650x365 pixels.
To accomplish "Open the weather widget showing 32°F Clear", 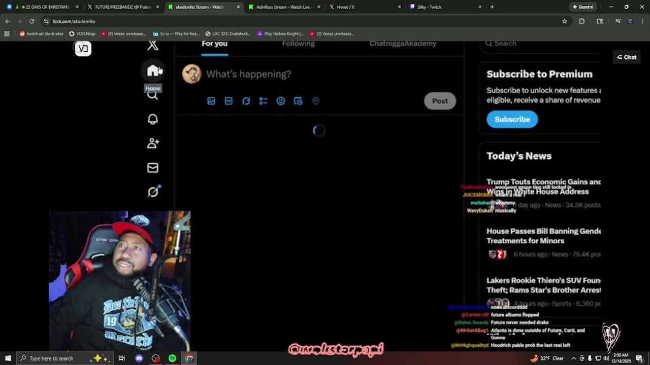I will click(547, 358).
